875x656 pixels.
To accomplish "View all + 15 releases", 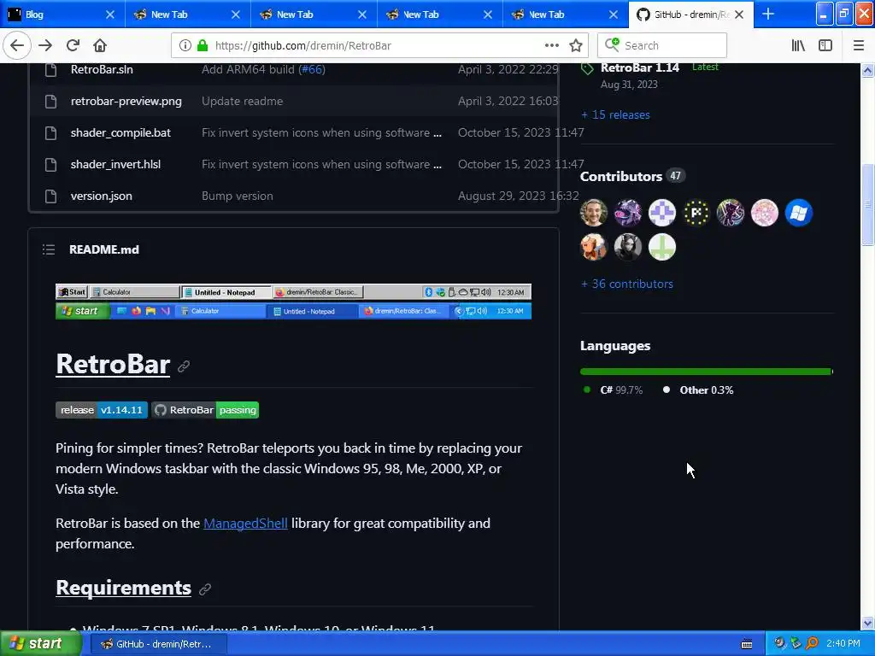I will coord(615,114).
